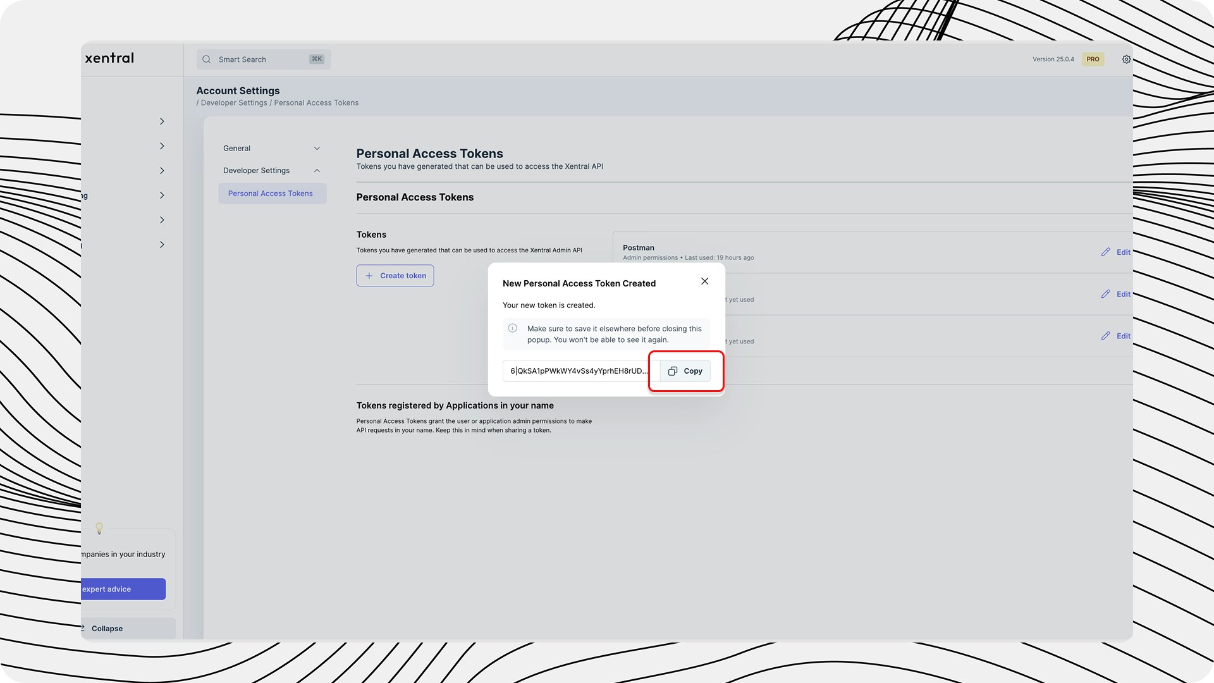The width and height of the screenshot is (1214, 683).
Task: Click the Create token button
Action: point(395,276)
